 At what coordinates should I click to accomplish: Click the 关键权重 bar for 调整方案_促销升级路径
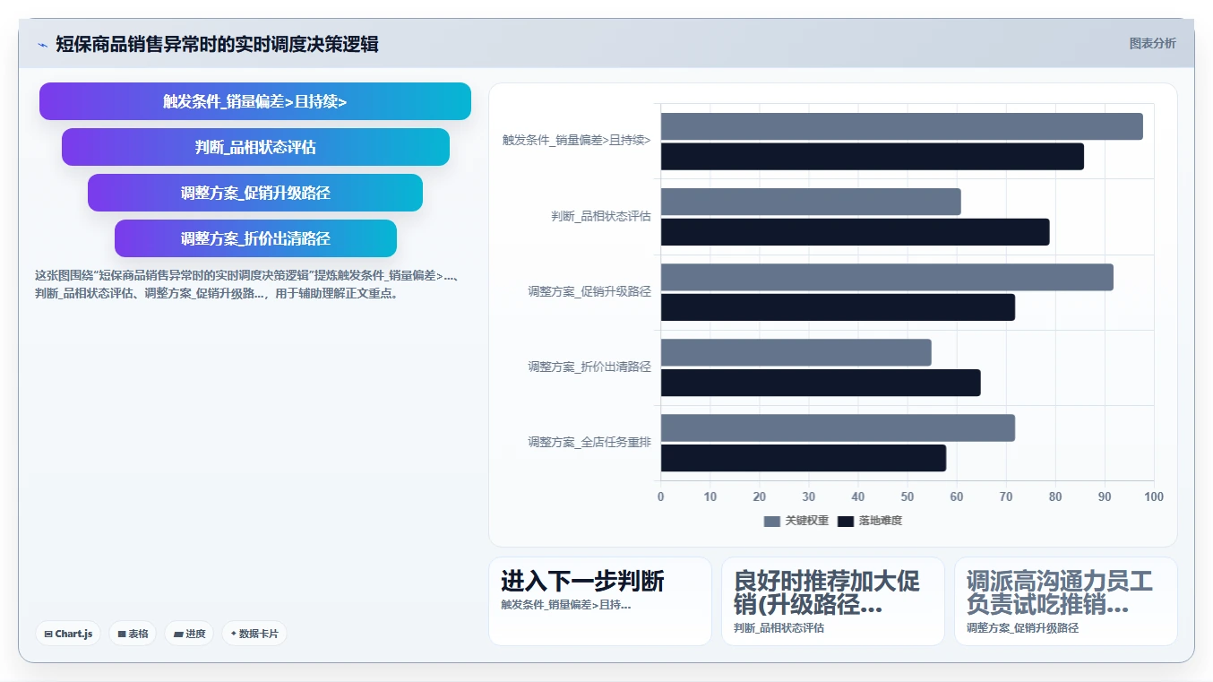click(887, 277)
